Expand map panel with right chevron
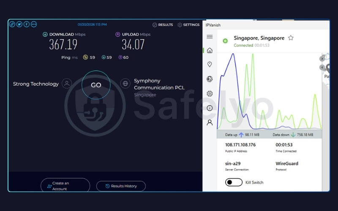Screen dimensions: 338x211 (x=322, y=59)
